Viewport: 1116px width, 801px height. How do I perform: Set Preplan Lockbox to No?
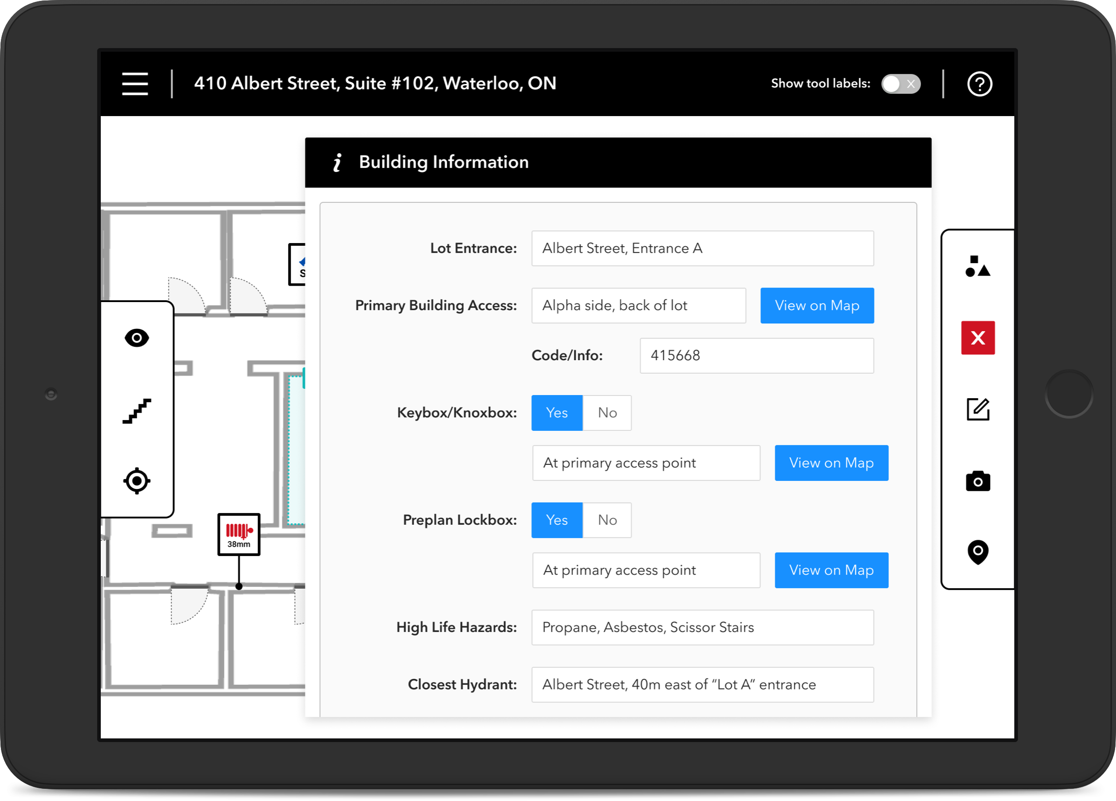[x=607, y=520]
